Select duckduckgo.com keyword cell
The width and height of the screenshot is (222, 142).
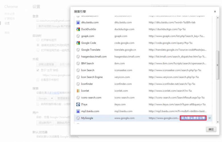[x=124, y=29]
